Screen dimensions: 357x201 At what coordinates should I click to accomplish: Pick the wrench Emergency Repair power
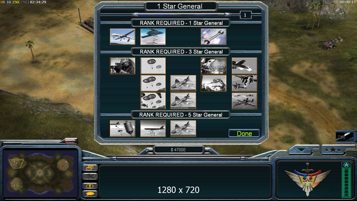tap(214, 37)
